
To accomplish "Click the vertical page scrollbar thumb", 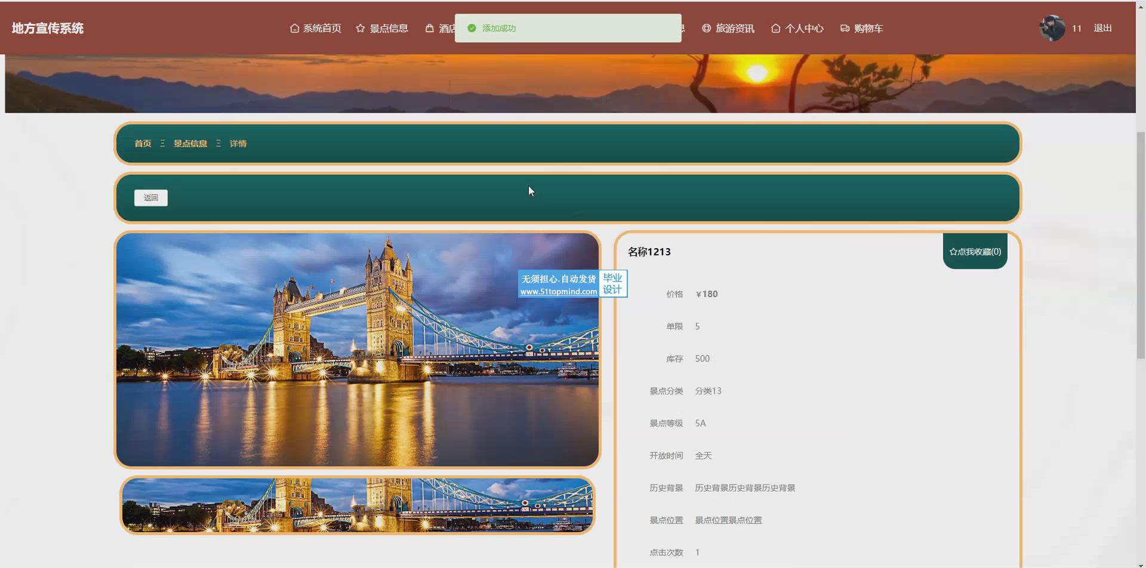I will pos(1141,245).
